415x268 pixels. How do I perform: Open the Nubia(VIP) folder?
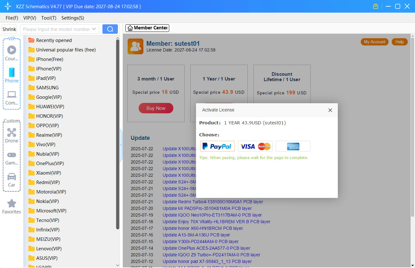43,154
